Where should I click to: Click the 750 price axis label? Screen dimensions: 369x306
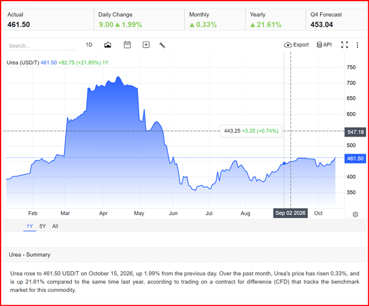(351, 67)
